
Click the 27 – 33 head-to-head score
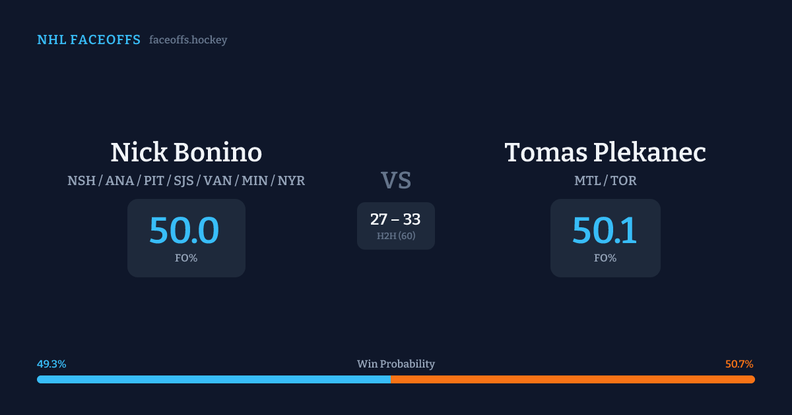(395, 219)
